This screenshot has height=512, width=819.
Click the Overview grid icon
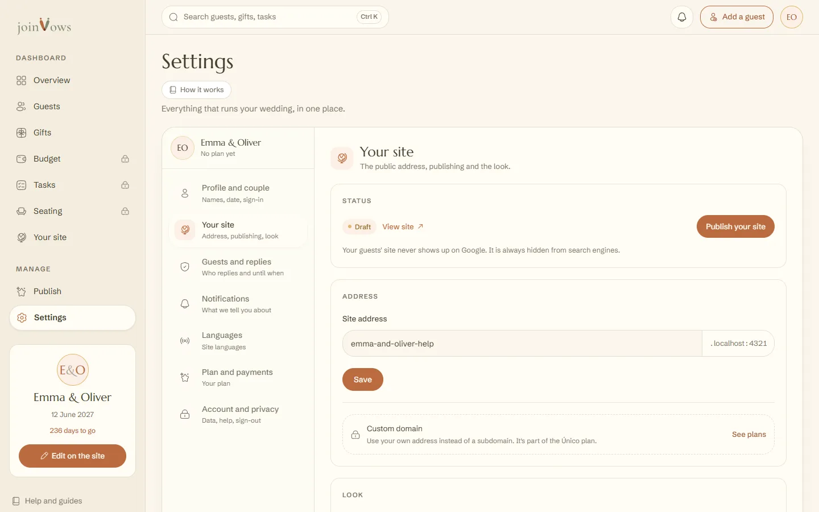(22, 80)
